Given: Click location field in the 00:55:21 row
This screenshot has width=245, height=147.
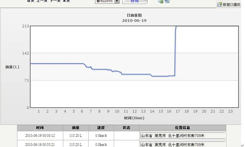Looking at the screenshot, I should coord(183,144).
